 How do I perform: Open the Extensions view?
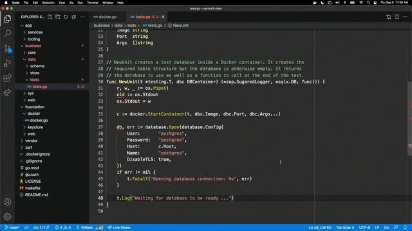pos(7,78)
